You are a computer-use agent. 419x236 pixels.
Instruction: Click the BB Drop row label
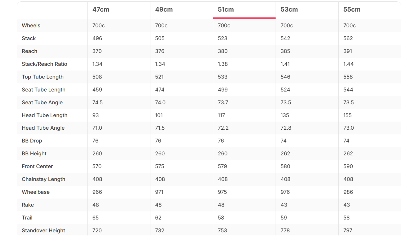(32, 141)
